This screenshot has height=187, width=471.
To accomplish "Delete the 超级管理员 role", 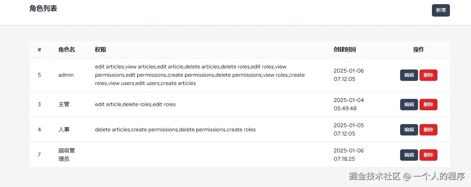I will 428,155.
